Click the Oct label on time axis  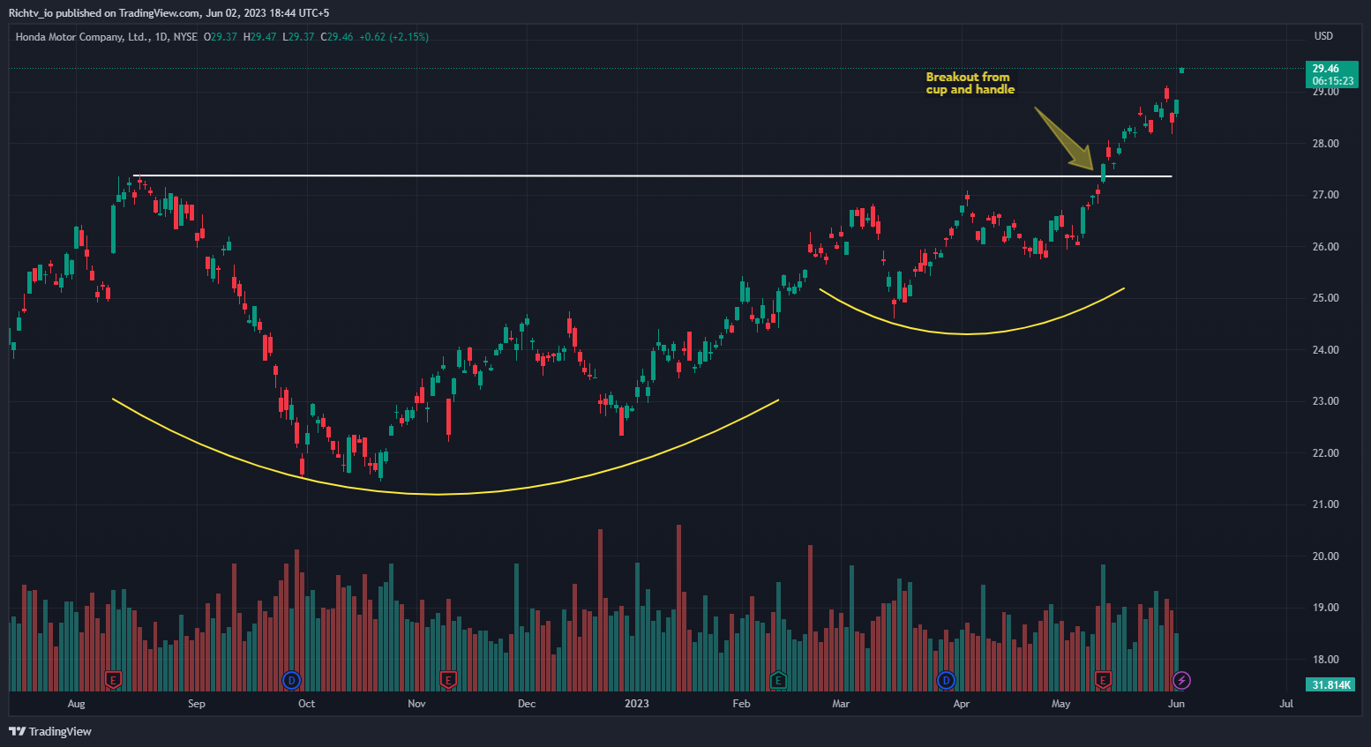click(306, 704)
